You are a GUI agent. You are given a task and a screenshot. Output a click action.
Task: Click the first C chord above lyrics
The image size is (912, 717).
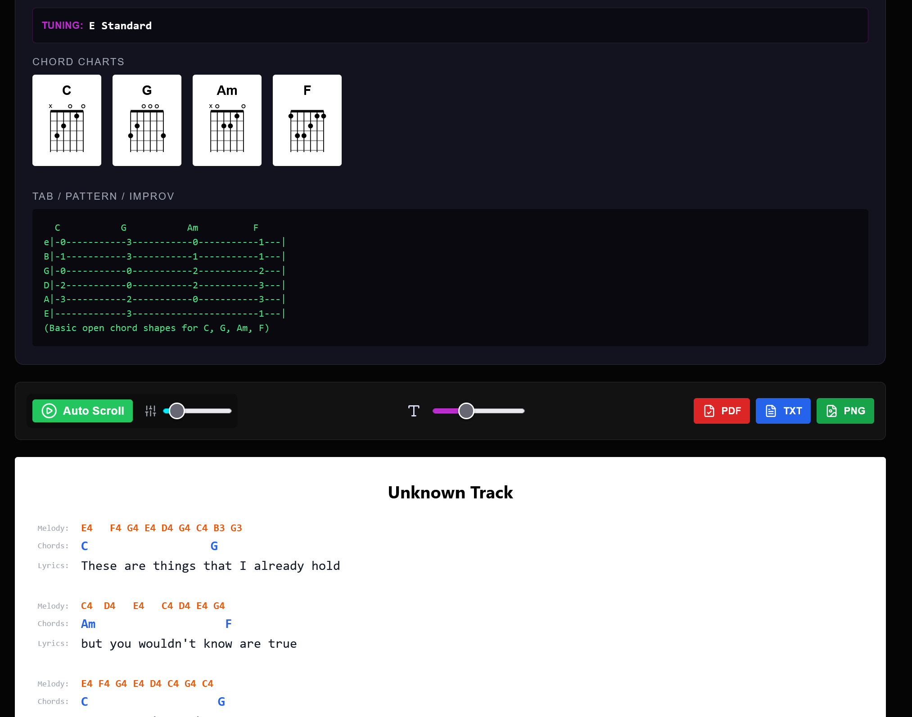pos(84,546)
